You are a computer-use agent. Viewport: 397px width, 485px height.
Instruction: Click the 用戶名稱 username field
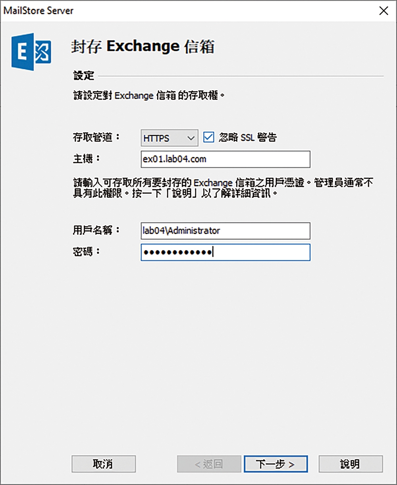[x=225, y=231]
